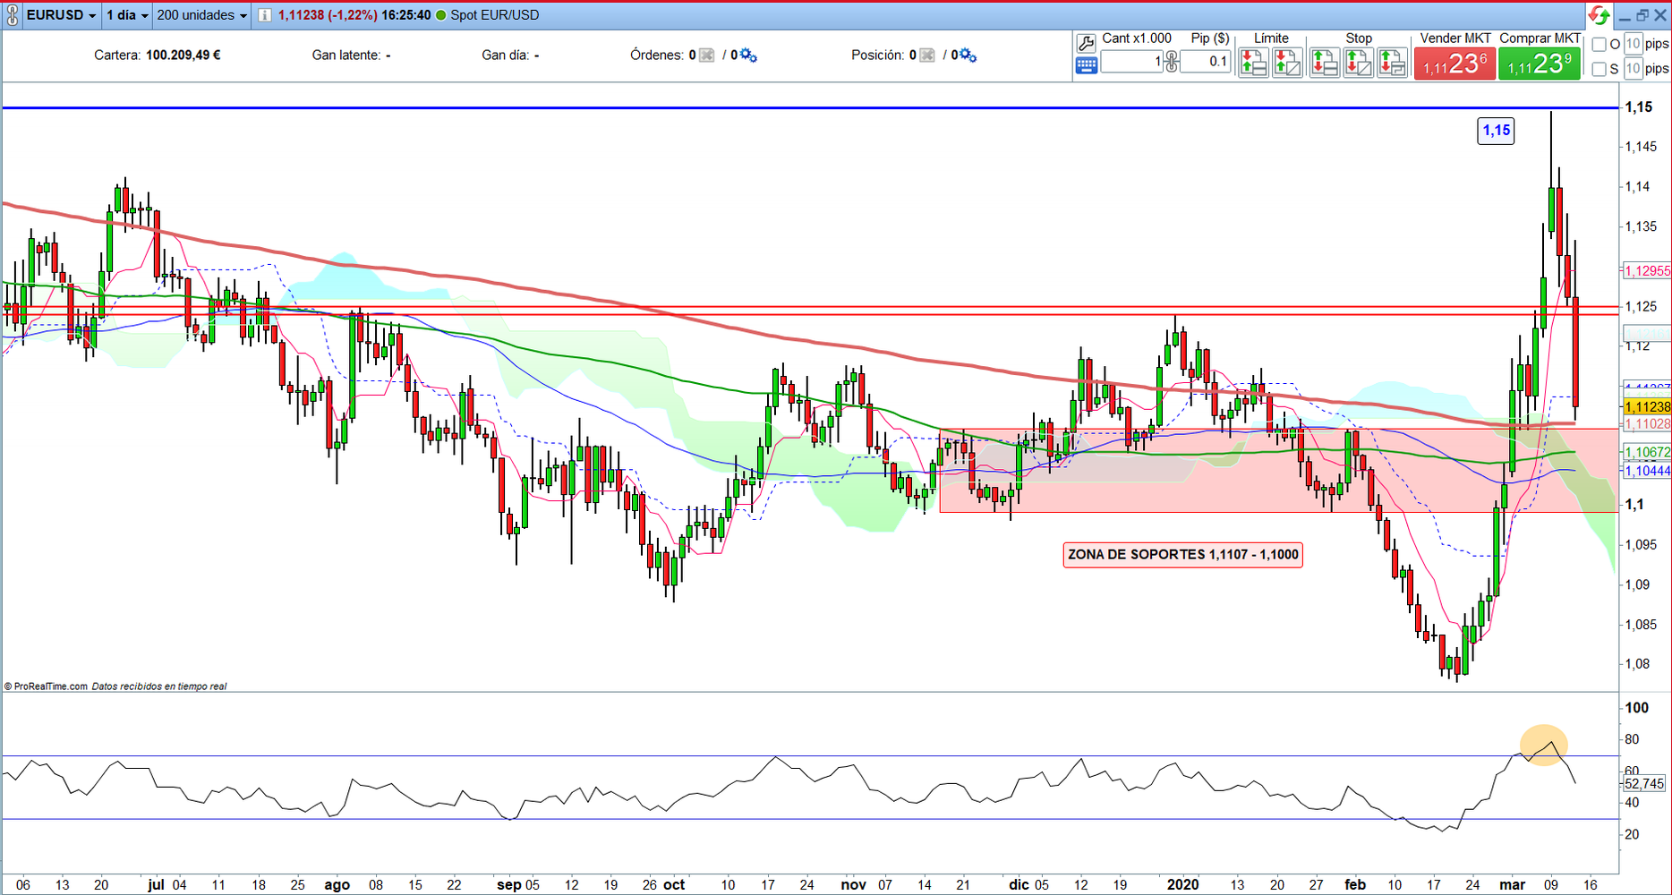
Task: Click the Stop order icon with stacked bars
Action: click(x=1324, y=63)
